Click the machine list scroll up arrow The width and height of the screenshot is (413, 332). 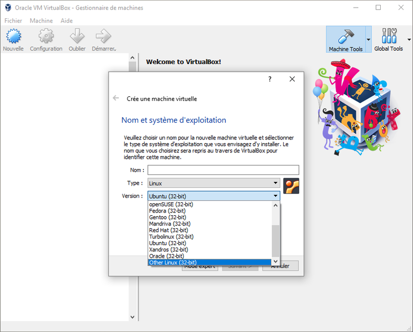132,58
